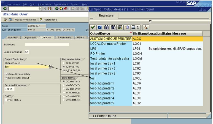Open the Goto menu
The width and height of the screenshot is (213, 124).
click(x=33, y=4)
